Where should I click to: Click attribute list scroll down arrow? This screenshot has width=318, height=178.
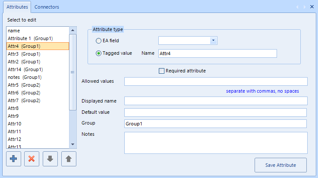coord(73,144)
